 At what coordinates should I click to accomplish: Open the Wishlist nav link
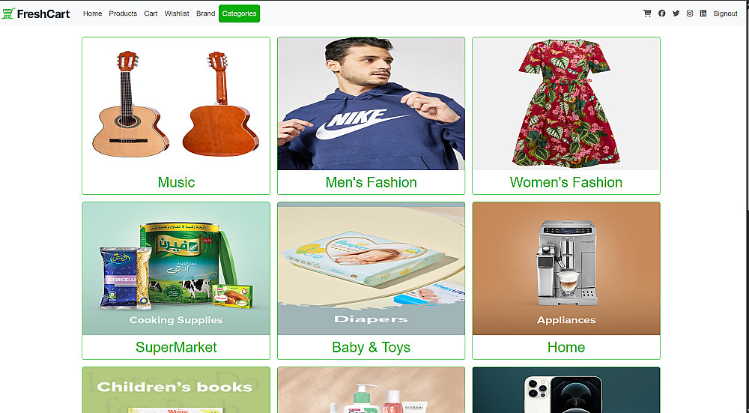coord(177,13)
